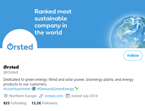Click the Earth image in header banner
Image resolution: width=145 pixels, height=111 pixels.
click(x=128, y=32)
